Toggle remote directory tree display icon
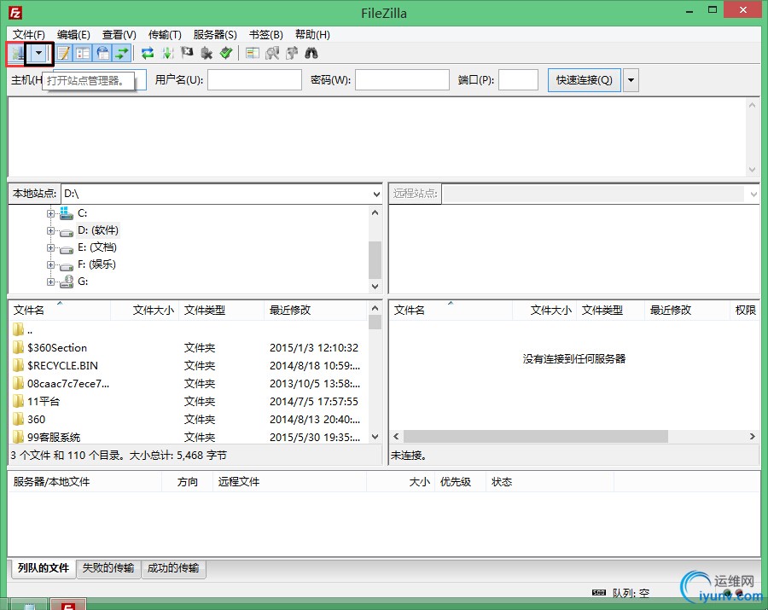The width and height of the screenshot is (768, 610). pos(102,53)
